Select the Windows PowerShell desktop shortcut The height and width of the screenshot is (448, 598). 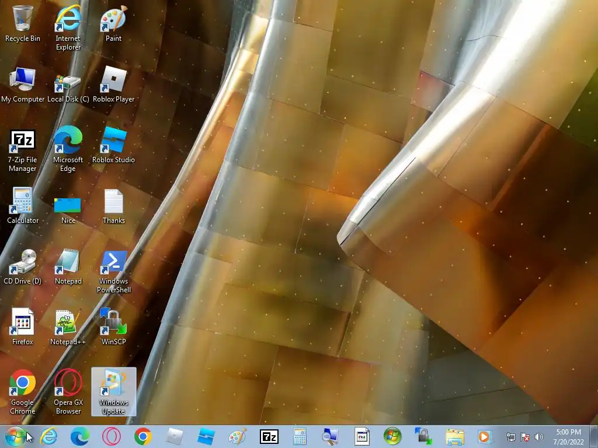(114, 272)
